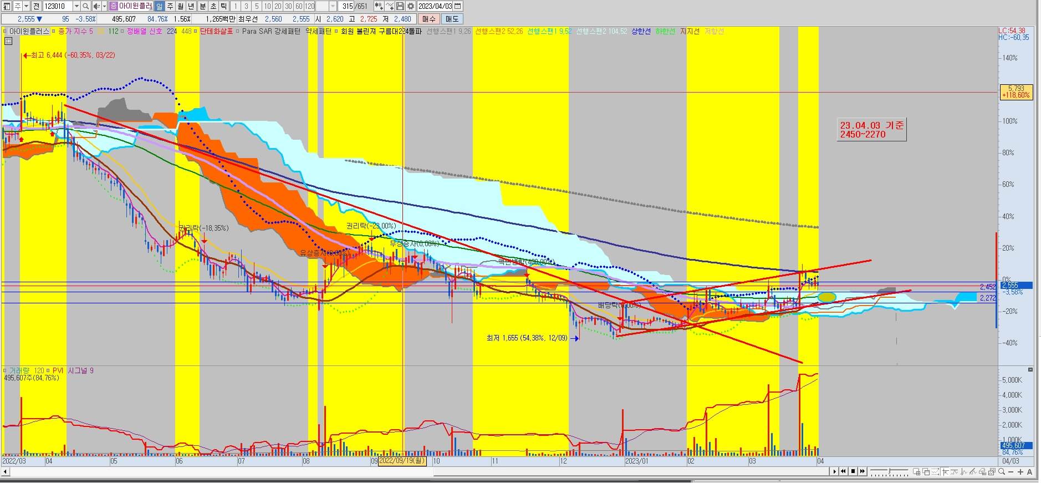Click the first window-grid icon in bottom toolbar
1041x483 pixels.
click(x=917, y=472)
